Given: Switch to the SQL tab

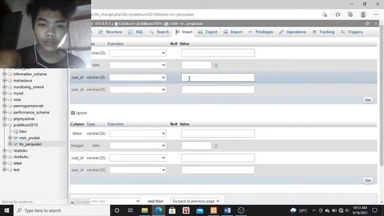Looking at the screenshot, I should pos(136,32).
